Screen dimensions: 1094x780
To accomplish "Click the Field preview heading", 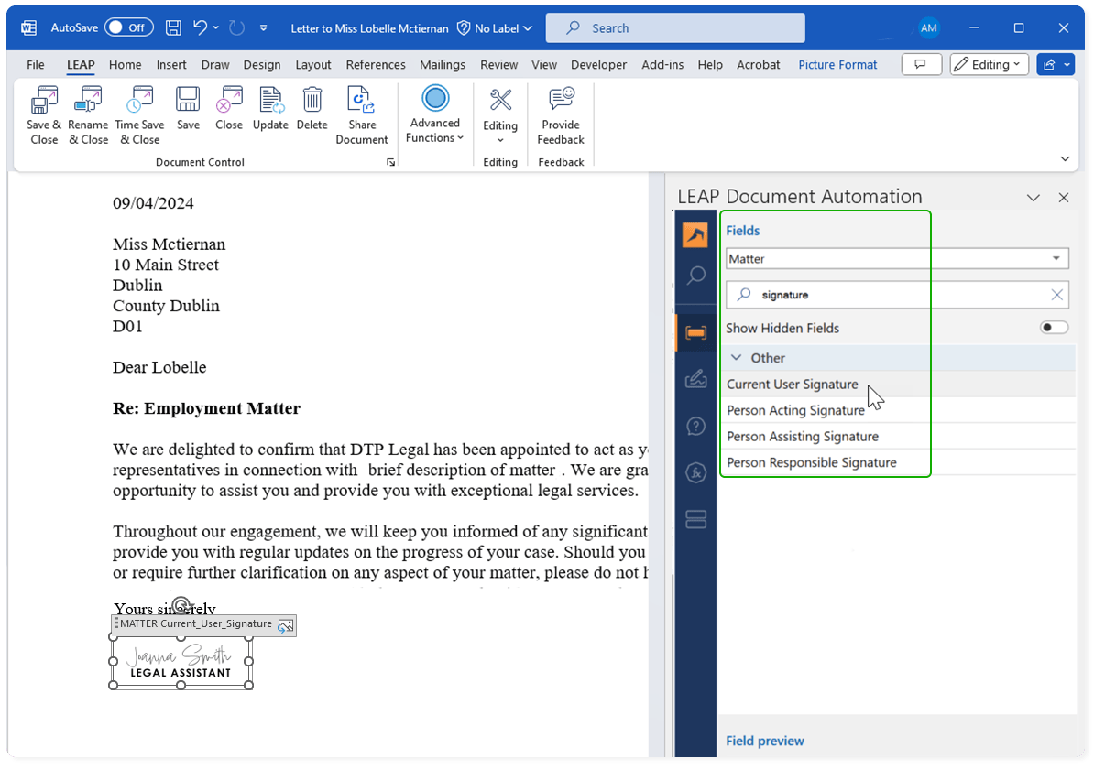I will click(765, 741).
